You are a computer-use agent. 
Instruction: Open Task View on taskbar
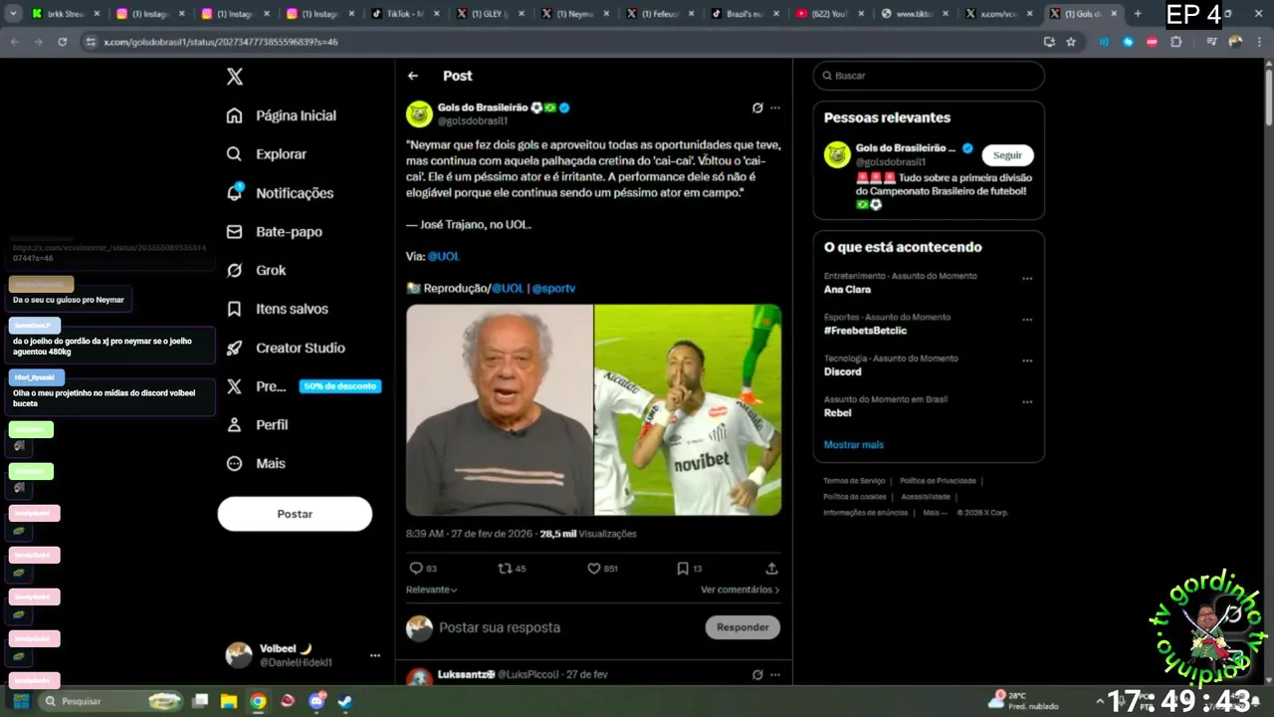[200, 701]
